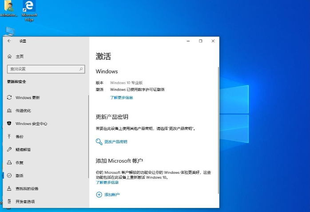Click the 更新产品密钥 heading

112,117
